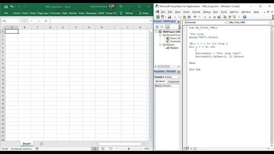Open the Name Box dropdown arrow
The image size is (274, 154).
19,21
